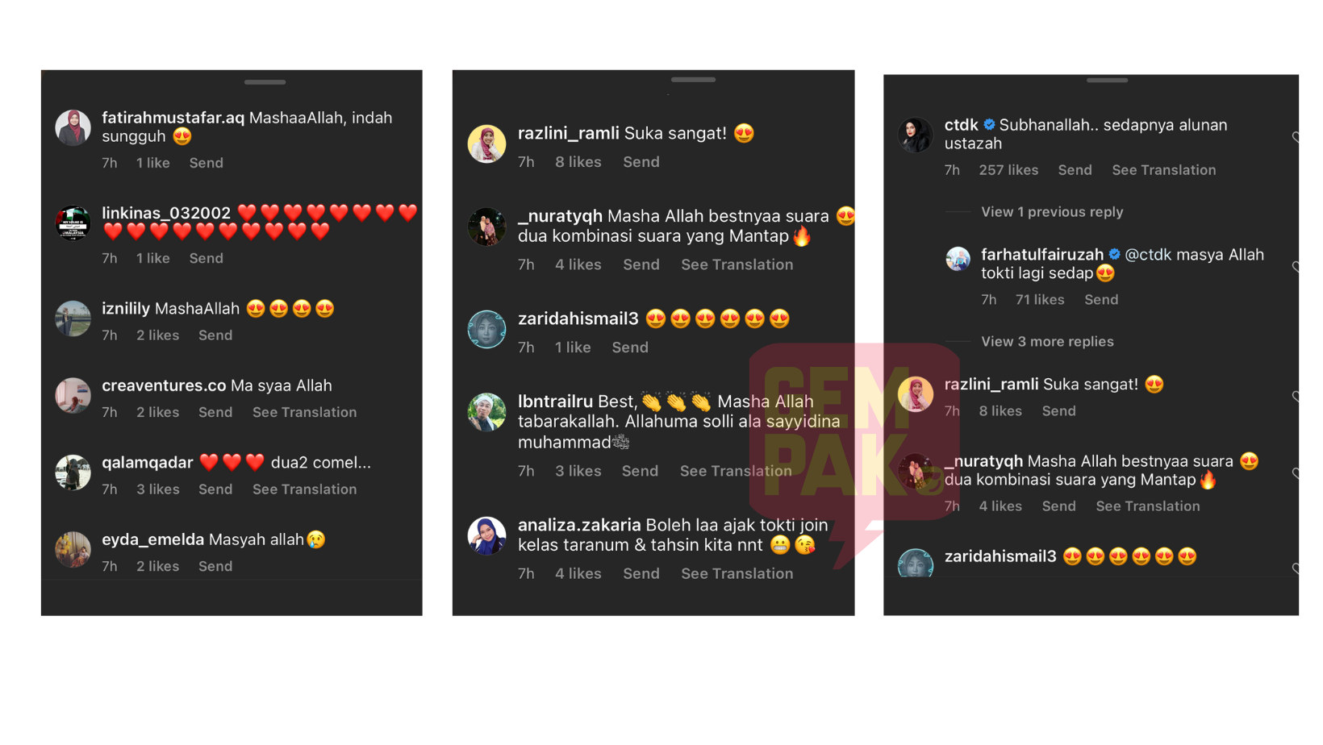Open 257 likes list on ctdk comment
This screenshot has width=1323, height=745.
tap(1008, 170)
